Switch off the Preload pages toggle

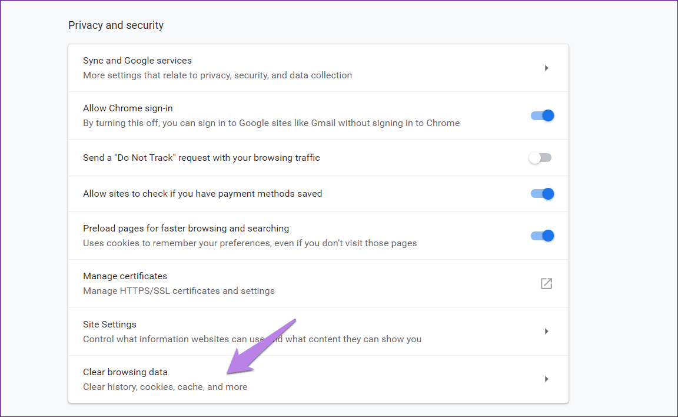542,236
